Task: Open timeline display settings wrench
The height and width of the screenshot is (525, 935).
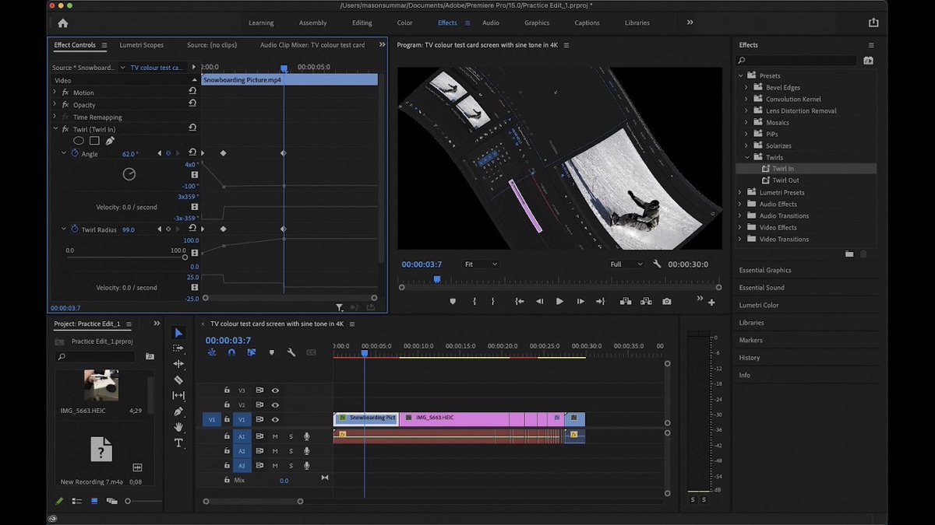Action: tap(291, 352)
